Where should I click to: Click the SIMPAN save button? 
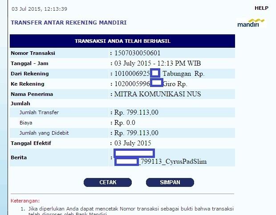(x=170, y=182)
